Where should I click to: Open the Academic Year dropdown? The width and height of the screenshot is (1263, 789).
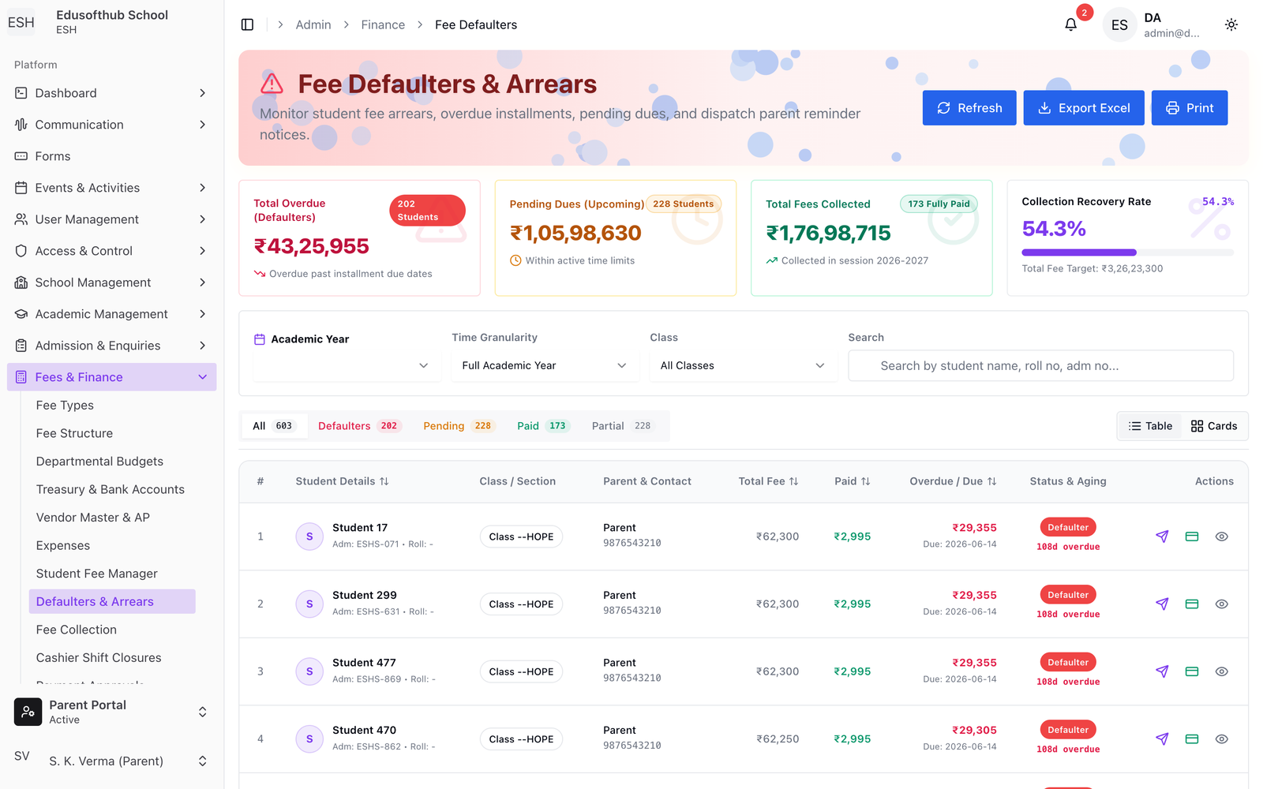pyautogui.click(x=347, y=365)
